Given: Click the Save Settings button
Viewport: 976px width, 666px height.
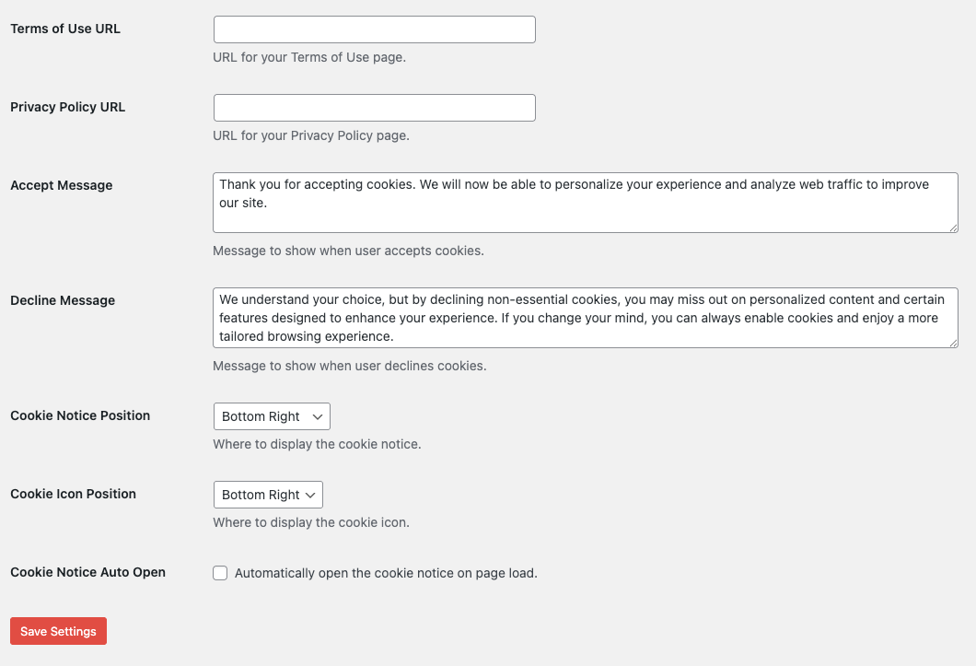Looking at the screenshot, I should pos(59,631).
